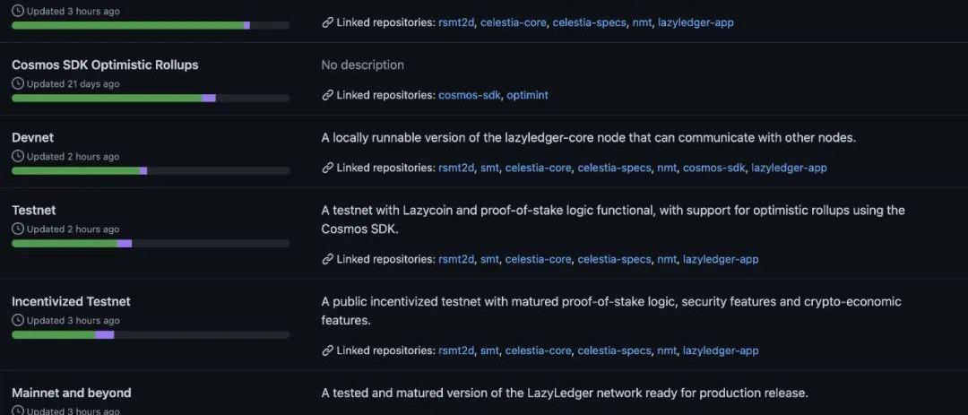Click link icon in Incentivized Testnet repositories row
This screenshot has width=968, height=415.
pyautogui.click(x=327, y=350)
